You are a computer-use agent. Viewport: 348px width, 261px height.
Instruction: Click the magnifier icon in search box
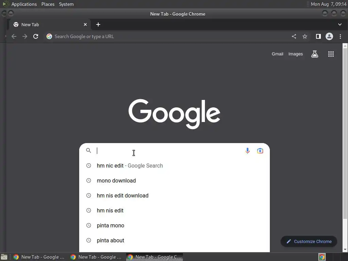89,151
